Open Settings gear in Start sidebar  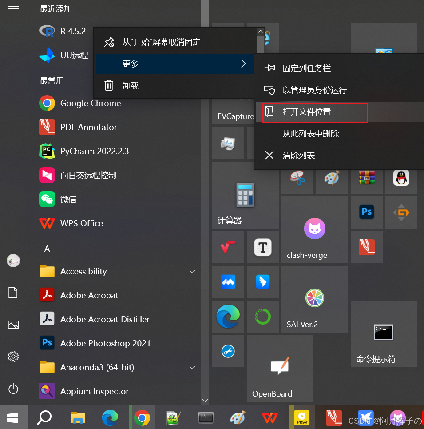click(x=13, y=357)
